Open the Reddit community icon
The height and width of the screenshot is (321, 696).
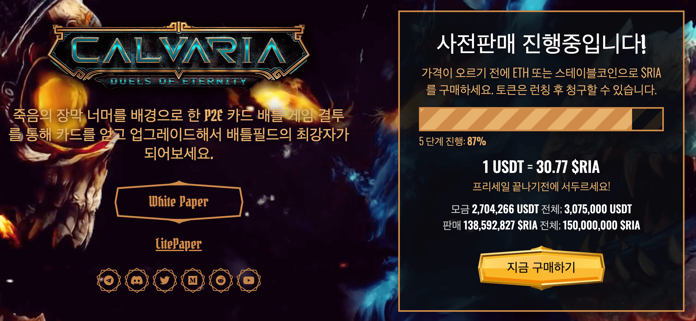(221, 280)
